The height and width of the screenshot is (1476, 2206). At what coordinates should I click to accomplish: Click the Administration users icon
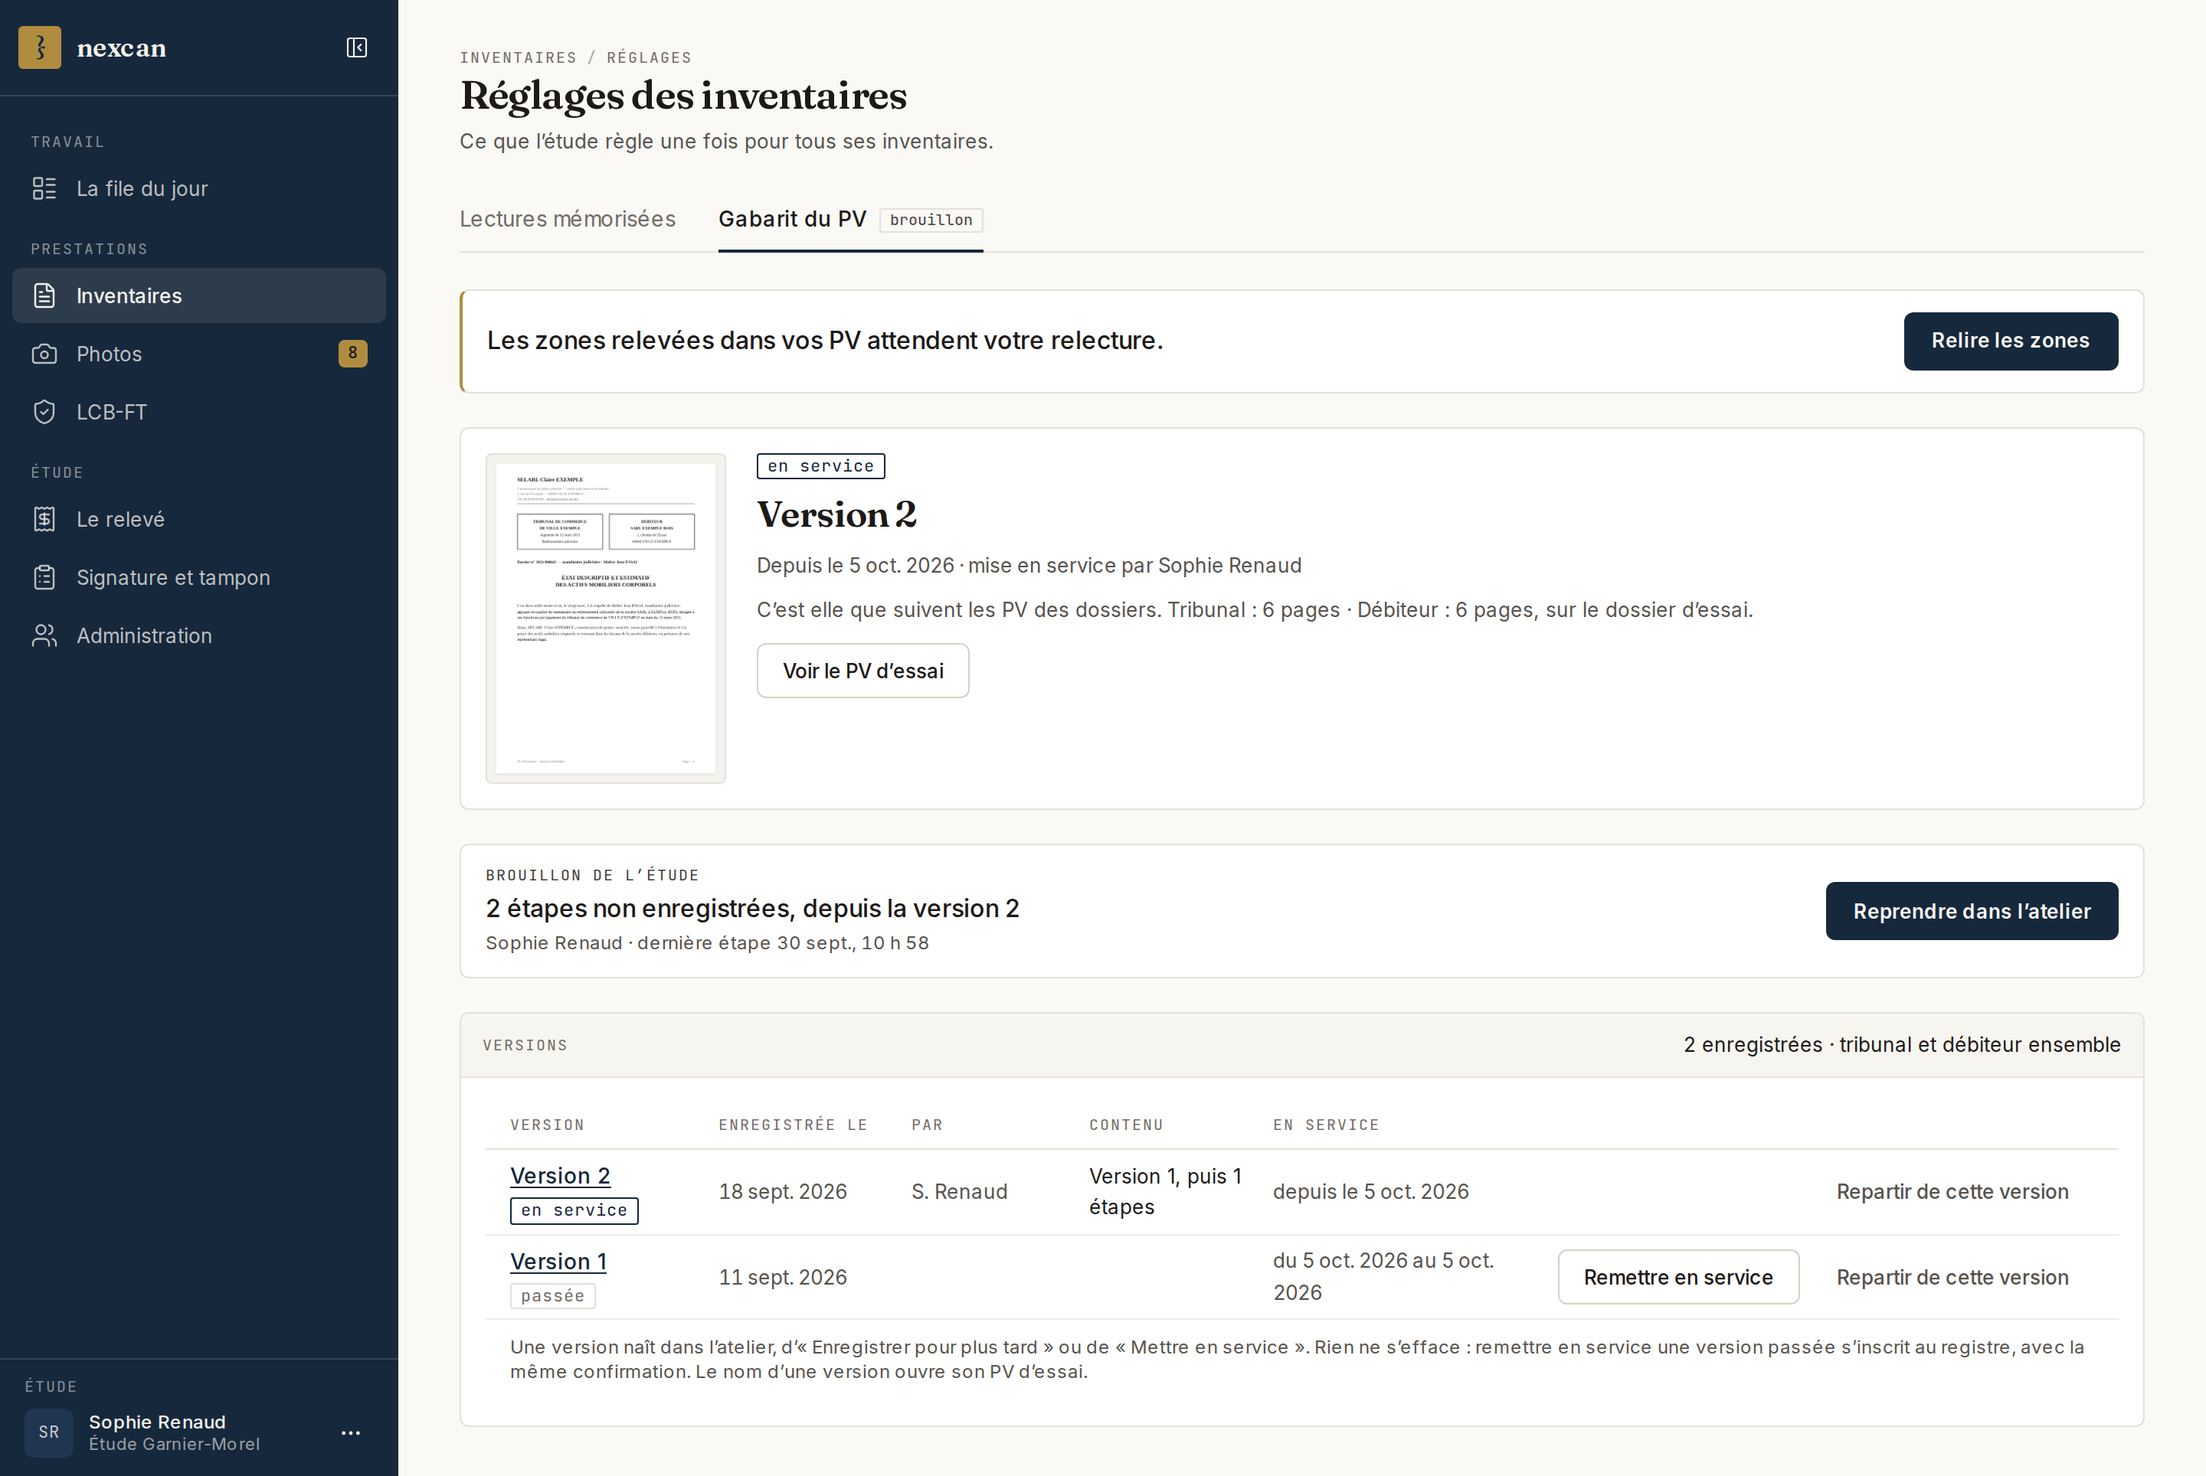coord(44,636)
